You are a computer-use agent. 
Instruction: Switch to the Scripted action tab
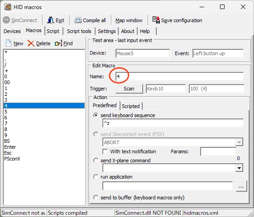click(131, 106)
